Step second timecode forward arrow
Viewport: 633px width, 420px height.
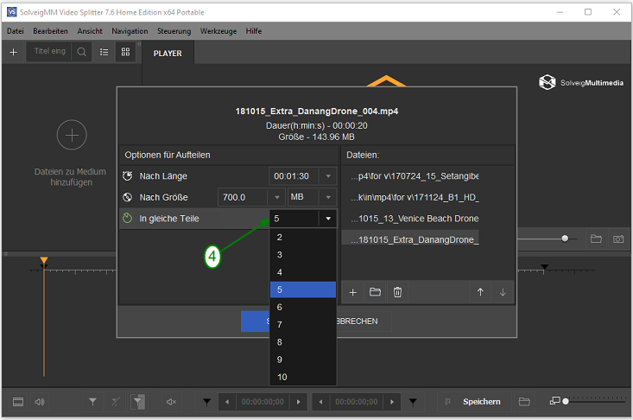392,402
